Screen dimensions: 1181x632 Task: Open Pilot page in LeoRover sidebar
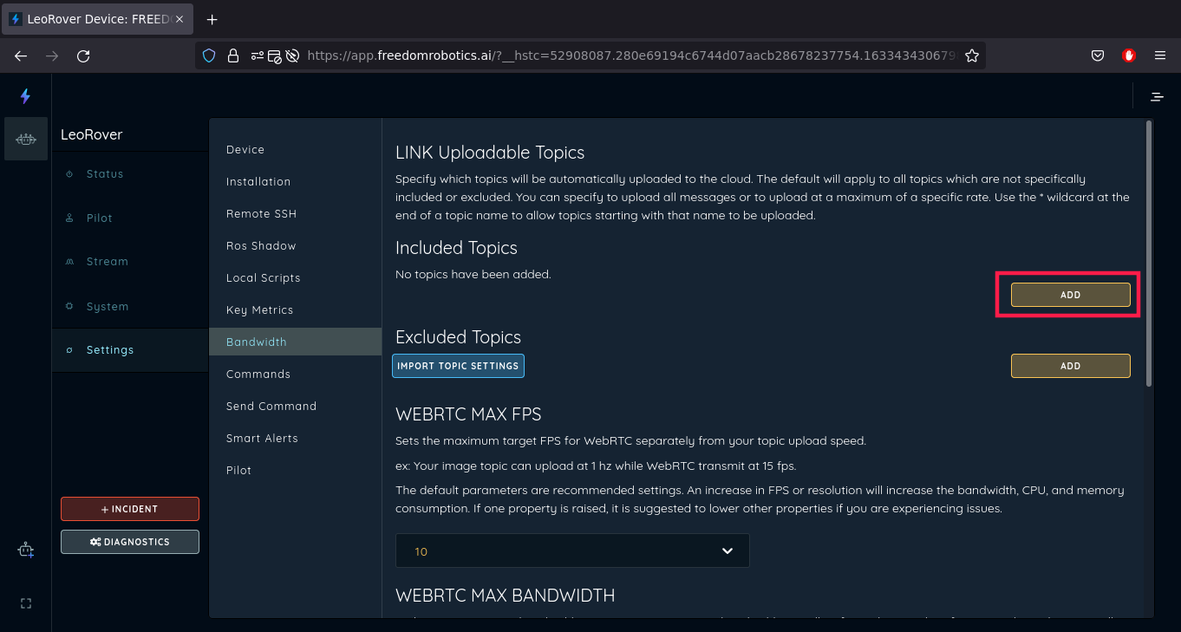click(x=130, y=218)
